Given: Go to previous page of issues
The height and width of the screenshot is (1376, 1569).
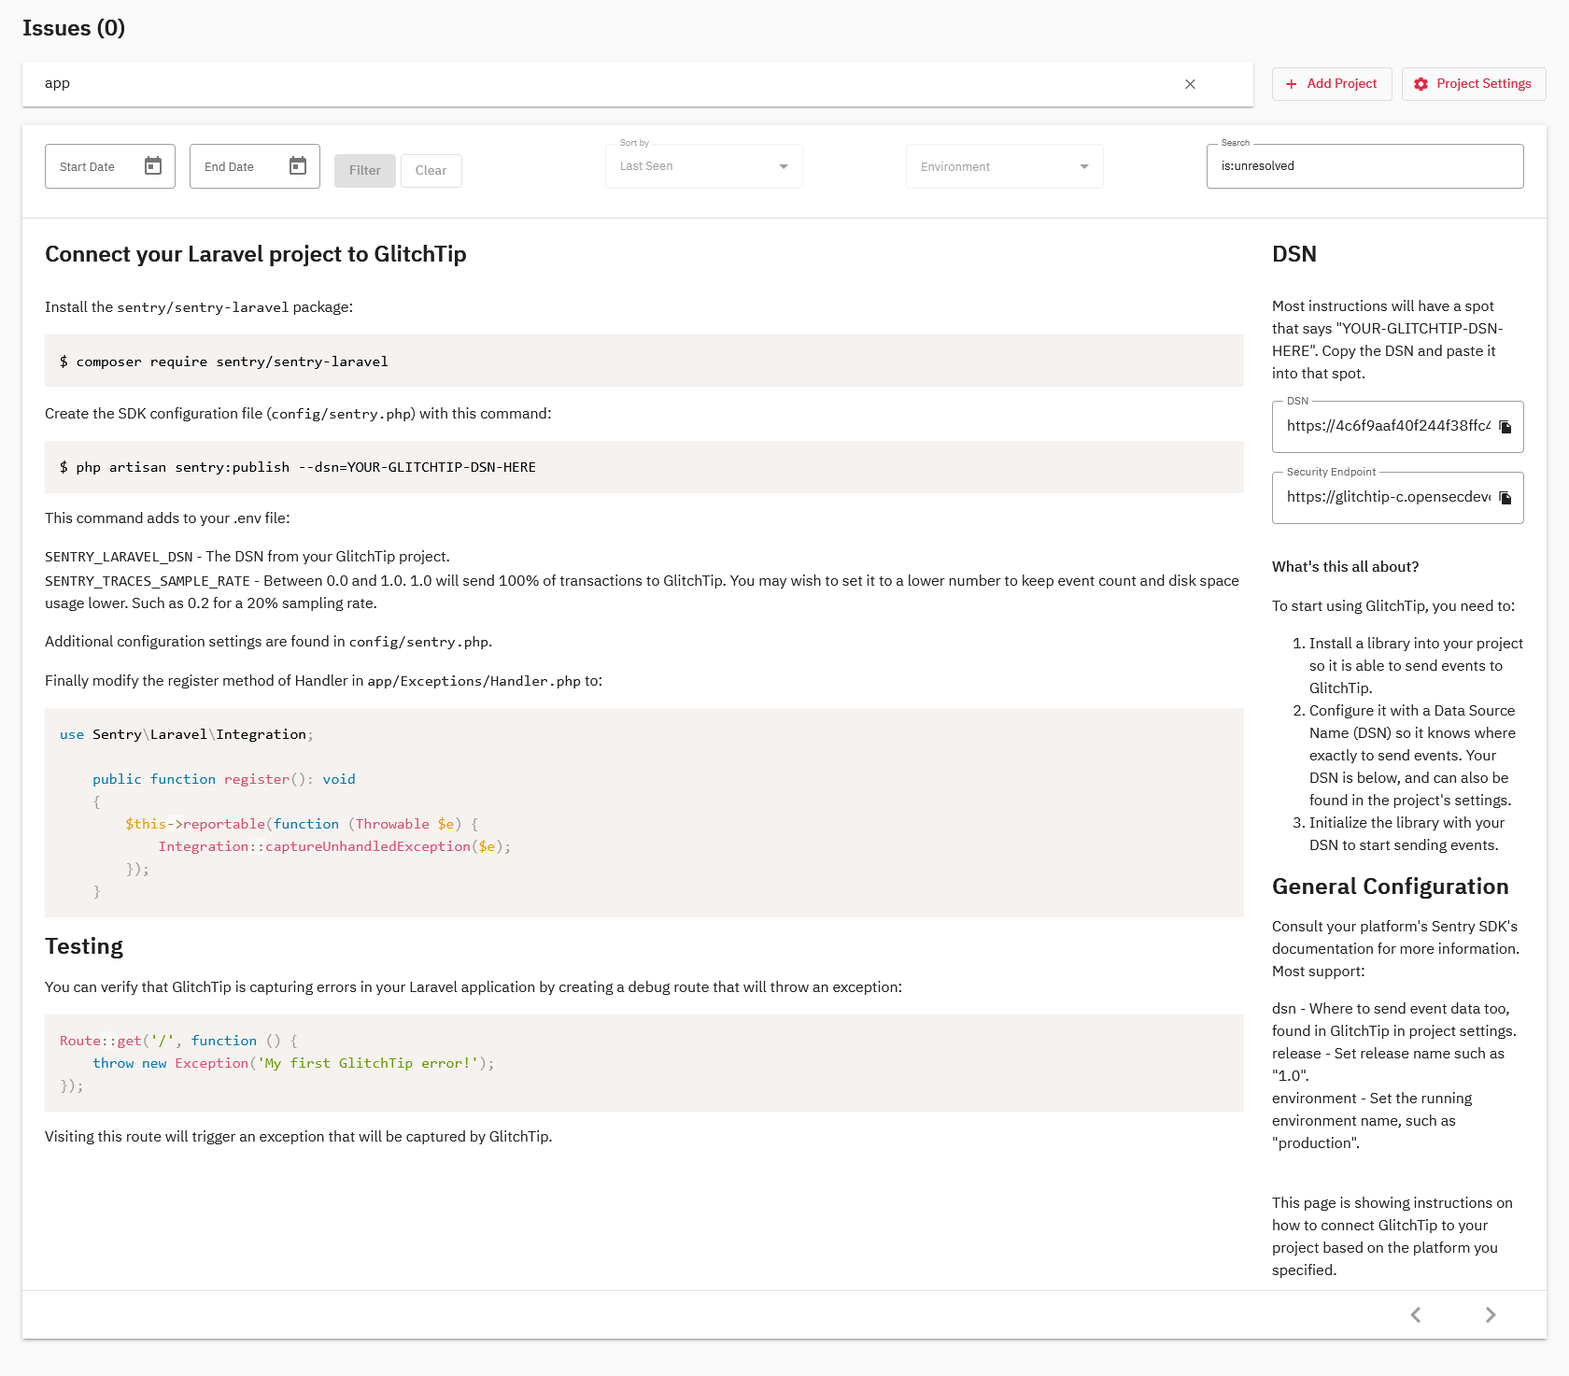Looking at the screenshot, I should (1416, 1315).
